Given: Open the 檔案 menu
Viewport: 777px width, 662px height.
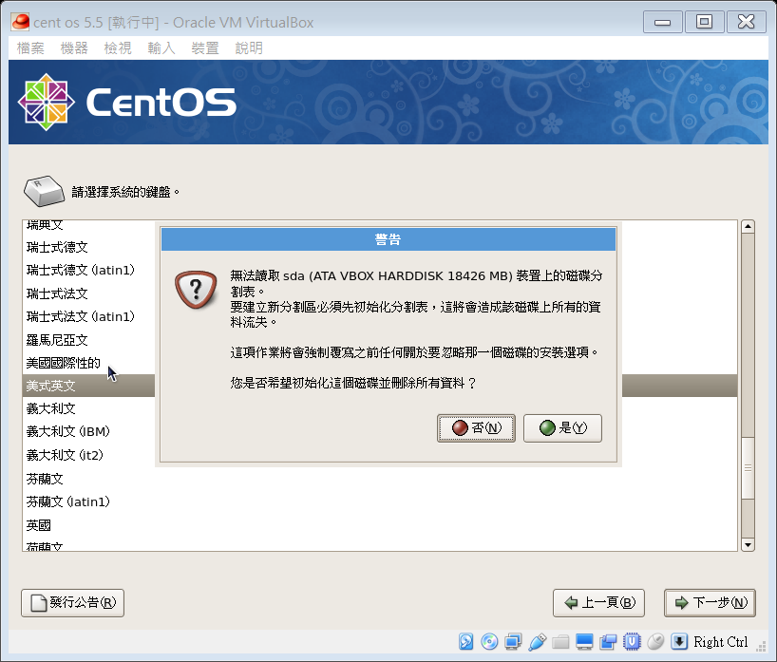Looking at the screenshot, I should coord(30,48).
